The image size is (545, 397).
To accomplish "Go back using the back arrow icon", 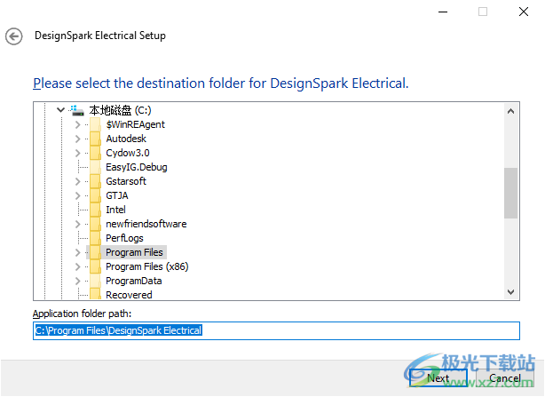I will 14,36.
